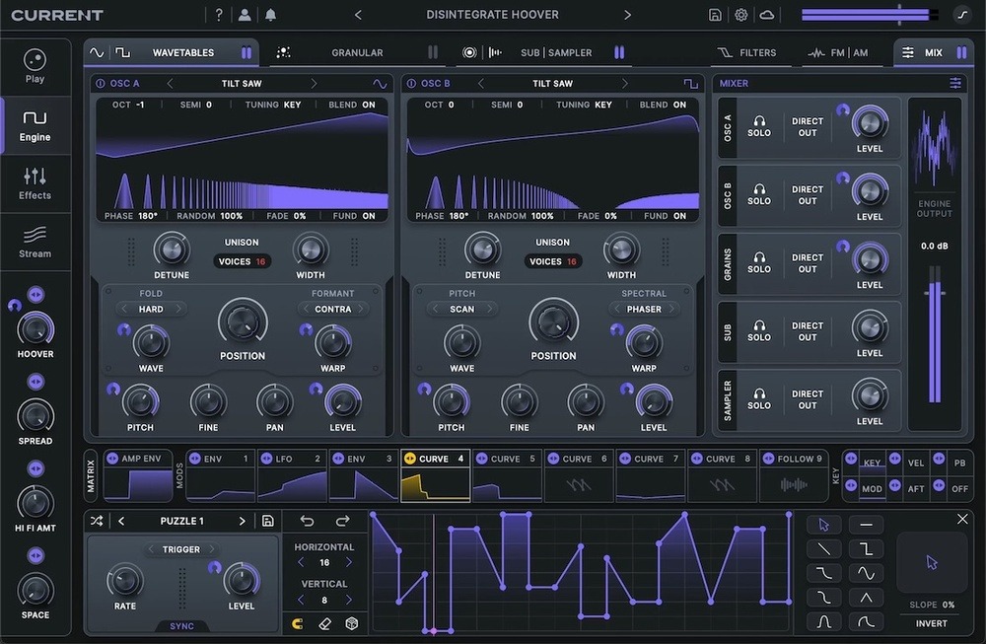This screenshot has height=644, width=986.
Task: Save preset with top floppy disk icon
Action: click(715, 15)
